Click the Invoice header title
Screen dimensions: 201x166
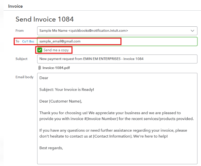point(15,6)
